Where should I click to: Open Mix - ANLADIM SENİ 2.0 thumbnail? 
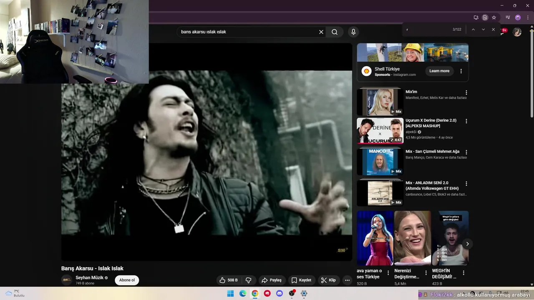(x=380, y=192)
